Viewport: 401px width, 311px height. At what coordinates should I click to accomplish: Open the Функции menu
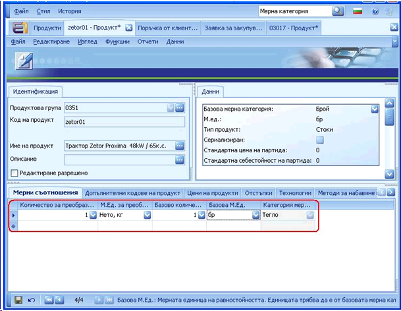(x=117, y=42)
